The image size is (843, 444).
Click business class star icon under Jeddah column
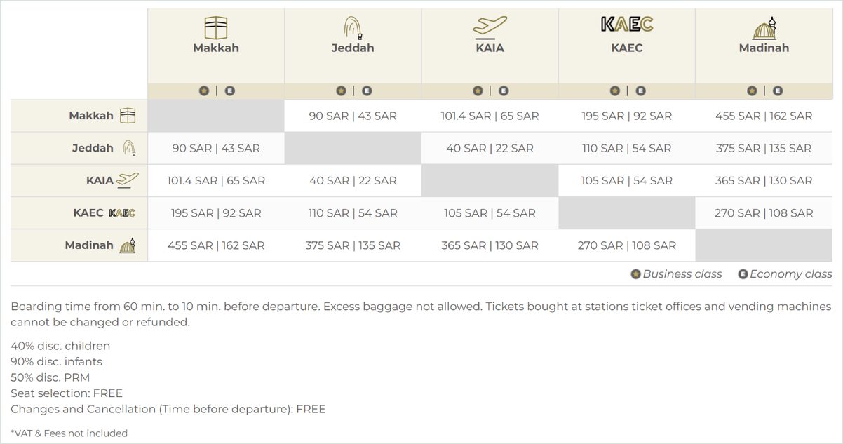(x=341, y=90)
